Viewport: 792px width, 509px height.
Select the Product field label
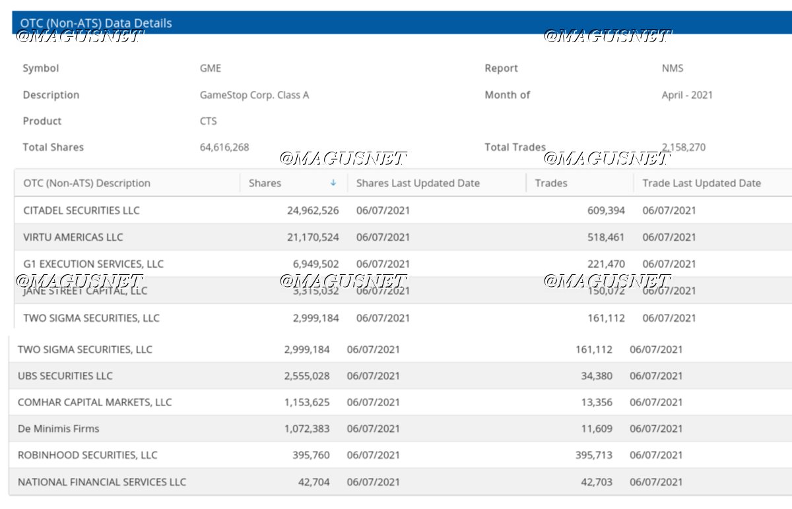point(42,121)
